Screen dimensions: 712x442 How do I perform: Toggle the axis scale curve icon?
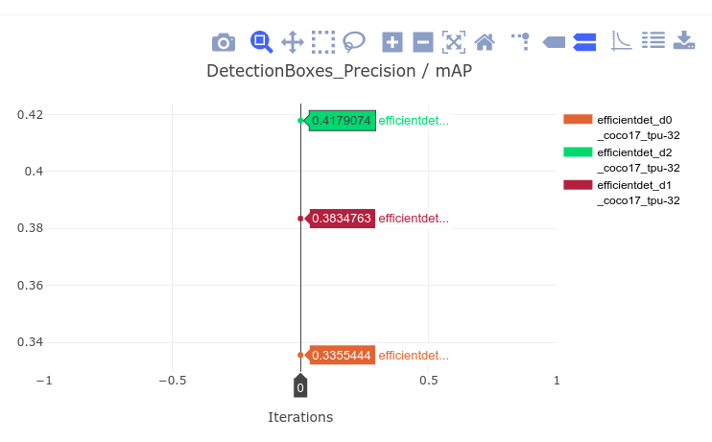pos(622,41)
